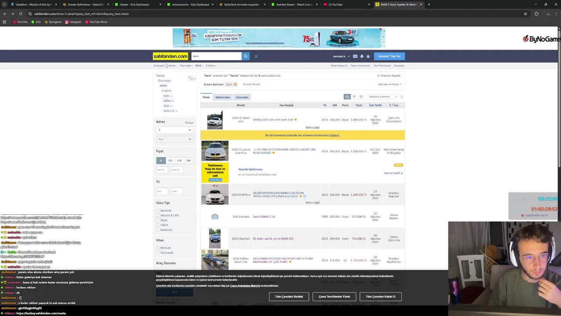Click browser reload button
Screen dimensions: 561x316
pyautogui.click(x=20, y=14)
